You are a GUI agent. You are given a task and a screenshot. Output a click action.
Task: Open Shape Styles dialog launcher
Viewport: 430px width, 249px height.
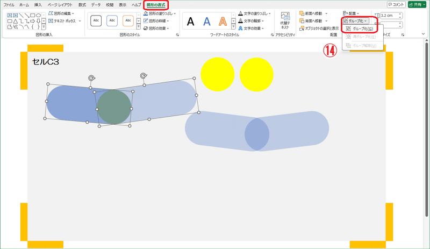pyautogui.click(x=177, y=35)
